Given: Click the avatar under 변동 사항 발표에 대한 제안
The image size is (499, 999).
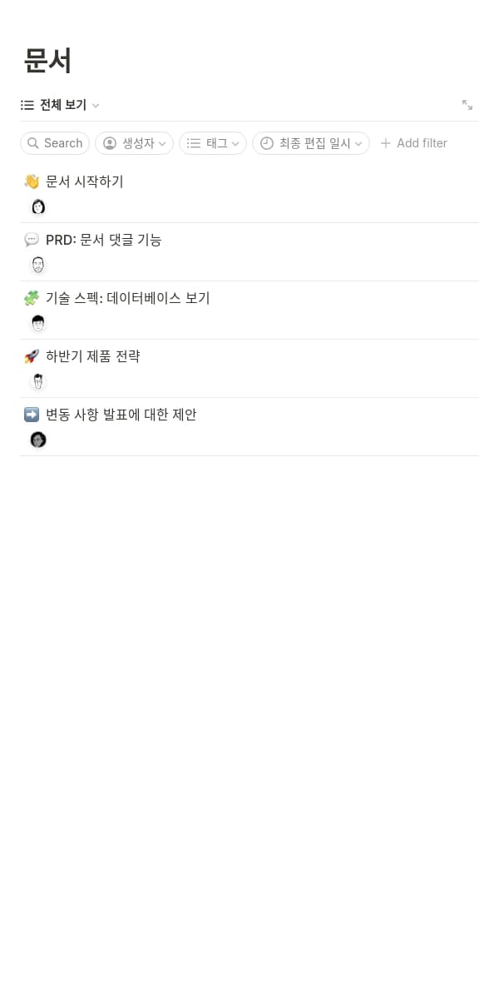Looking at the screenshot, I should (38, 440).
